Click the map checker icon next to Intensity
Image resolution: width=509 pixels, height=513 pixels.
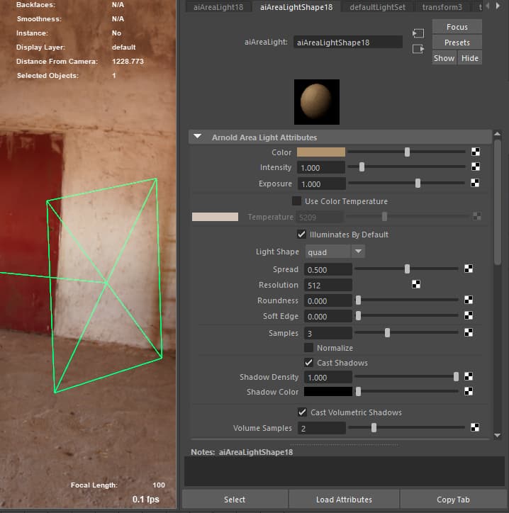coord(476,167)
